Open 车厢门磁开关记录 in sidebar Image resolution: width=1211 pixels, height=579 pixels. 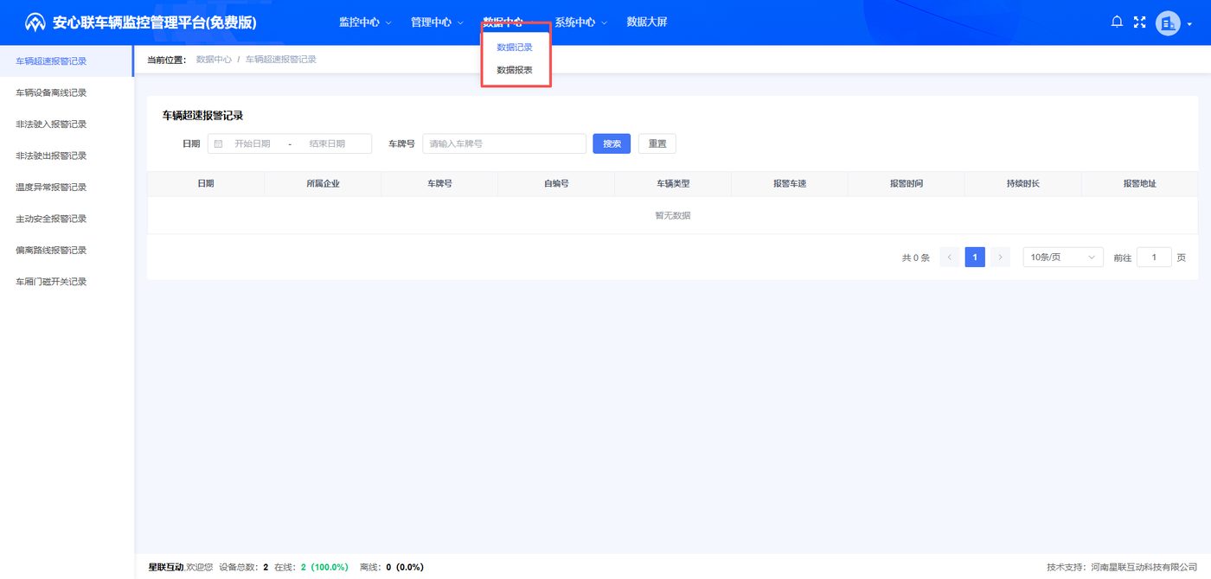(67, 282)
